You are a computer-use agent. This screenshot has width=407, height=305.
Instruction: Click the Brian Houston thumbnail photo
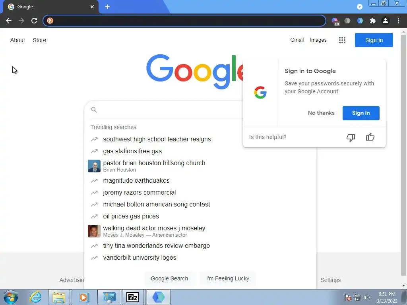tap(94, 166)
